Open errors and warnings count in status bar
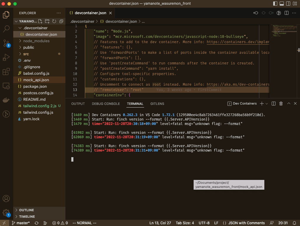The width and height of the screenshot is (300, 226). pos(60,223)
